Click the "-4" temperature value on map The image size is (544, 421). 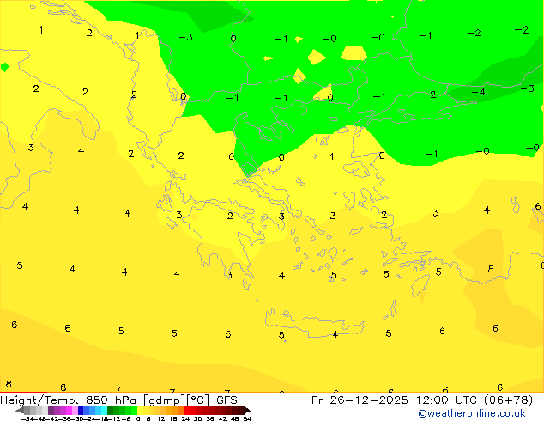(x=478, y=92)
